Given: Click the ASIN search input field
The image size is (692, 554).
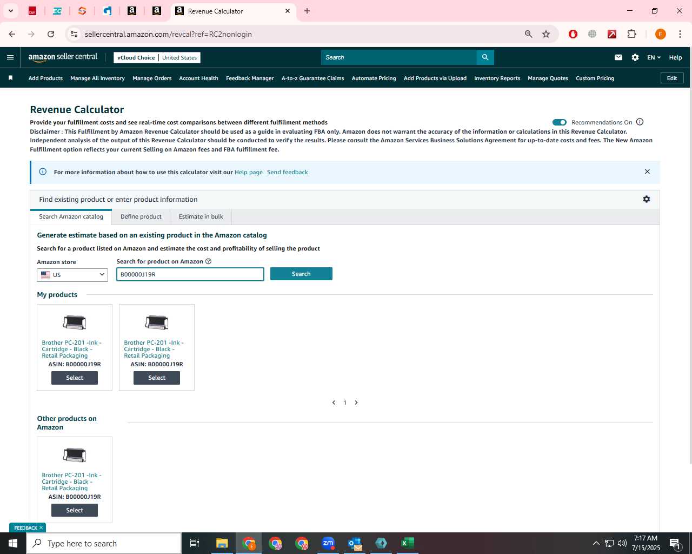Looking at the screenshot, I should tap(190, 274).
